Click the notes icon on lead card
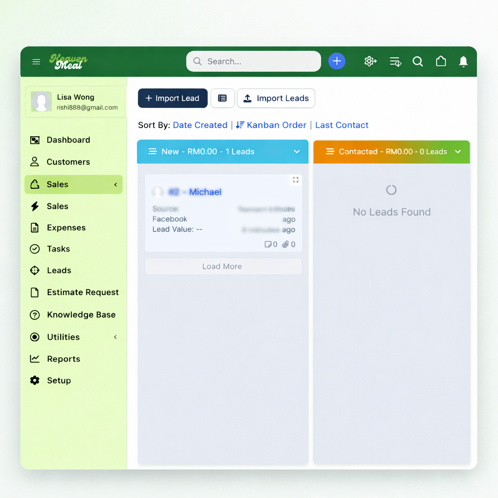Screen dimensions: 498x498 tap(267, 244)
